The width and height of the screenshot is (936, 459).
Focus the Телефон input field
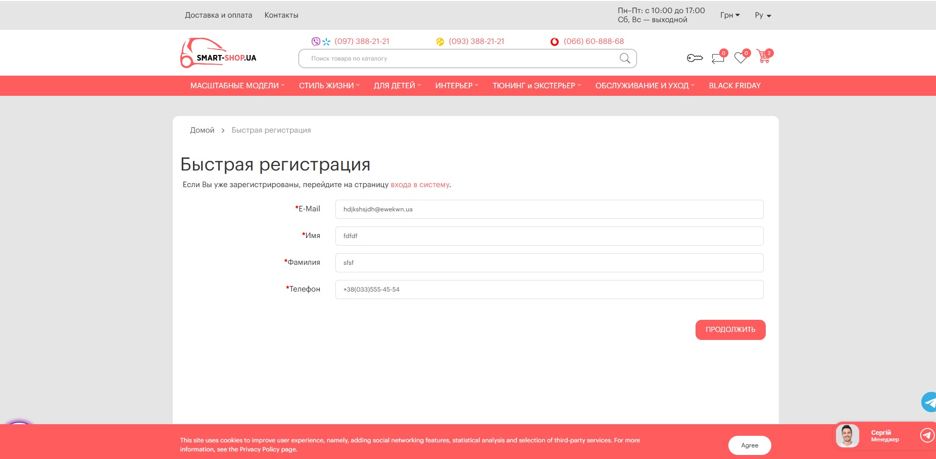(549, 290)
